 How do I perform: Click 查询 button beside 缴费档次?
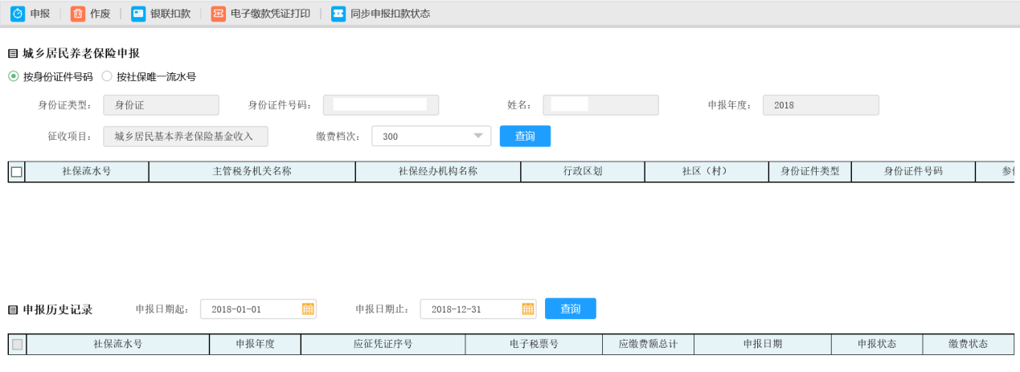(x=525, y=137)
